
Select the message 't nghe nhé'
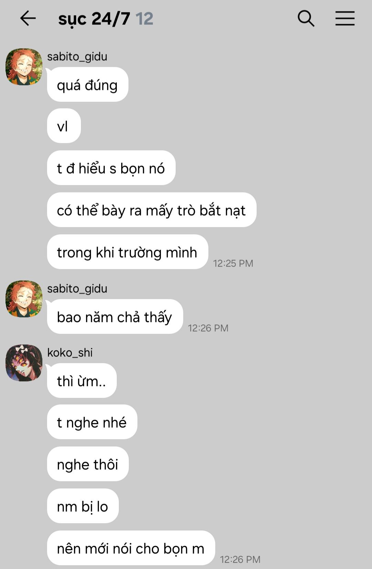coord(92,422)
